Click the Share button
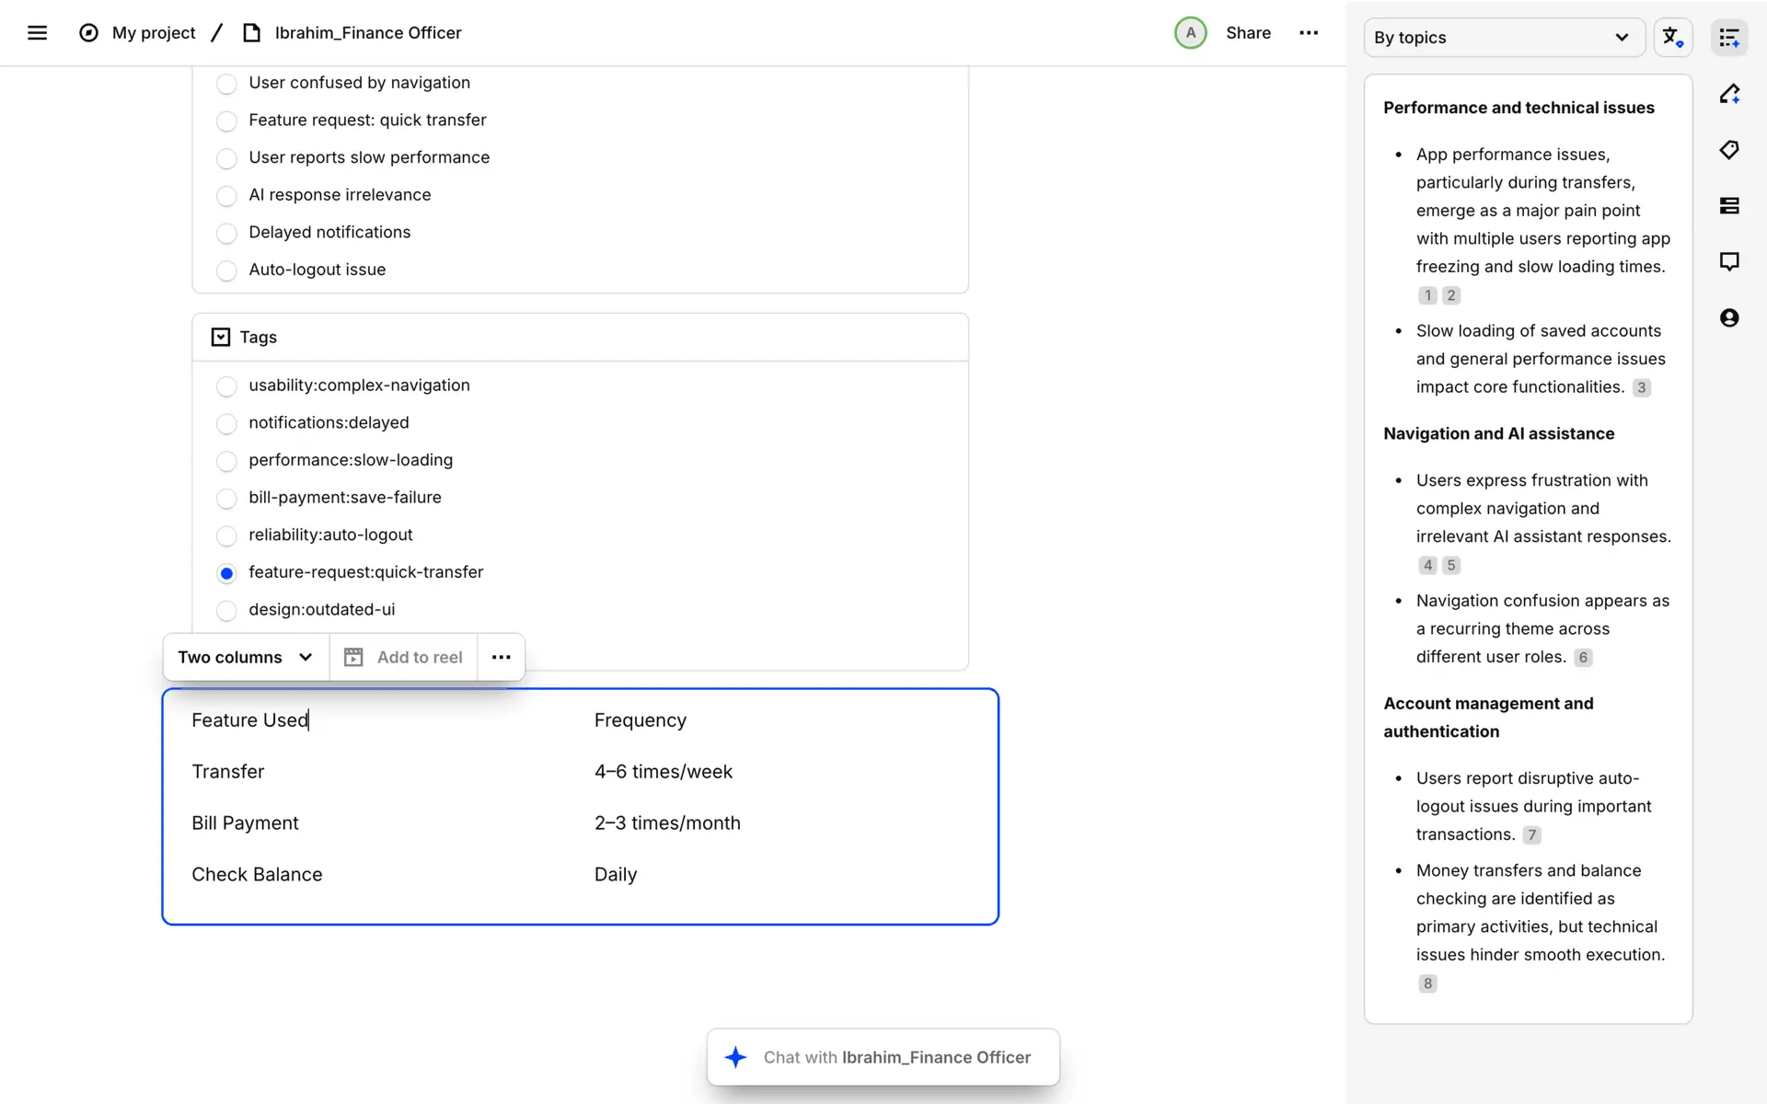 click(x=1248, y=33)
